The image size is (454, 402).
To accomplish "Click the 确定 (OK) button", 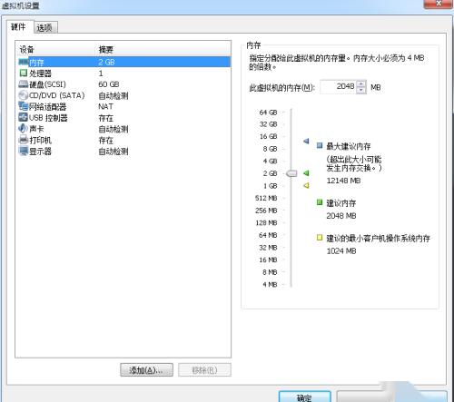I will (304, 397).
